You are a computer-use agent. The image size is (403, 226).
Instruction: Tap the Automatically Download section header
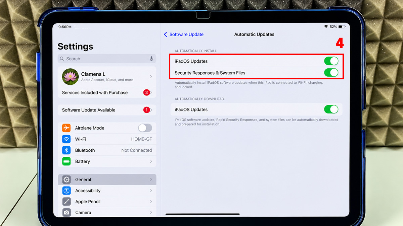(x=199, y=99)
